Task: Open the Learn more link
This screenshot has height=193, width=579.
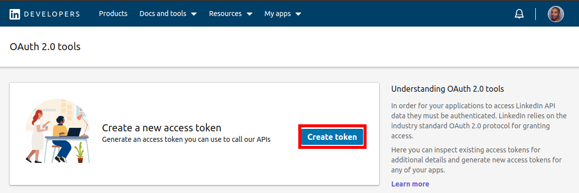Action: pyautogui.click(x=410, y=184)
